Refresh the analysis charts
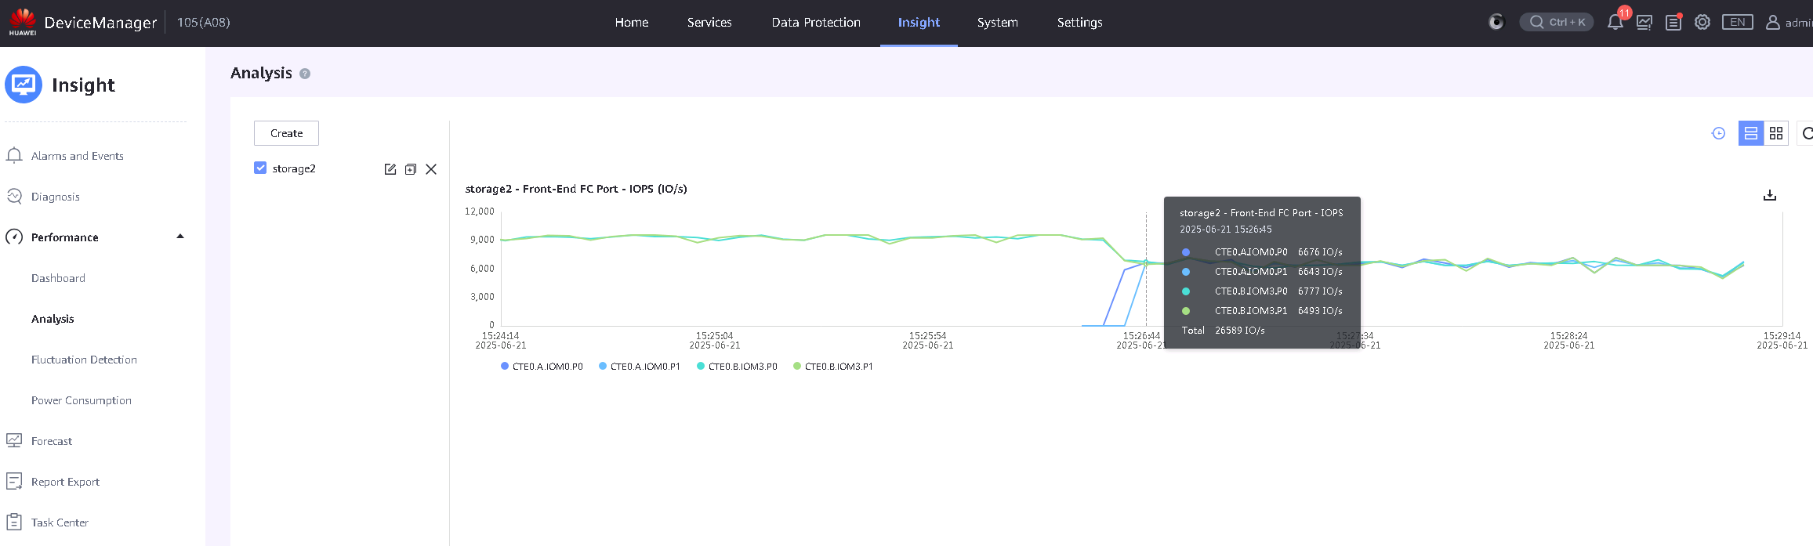 pos(1806,133)
